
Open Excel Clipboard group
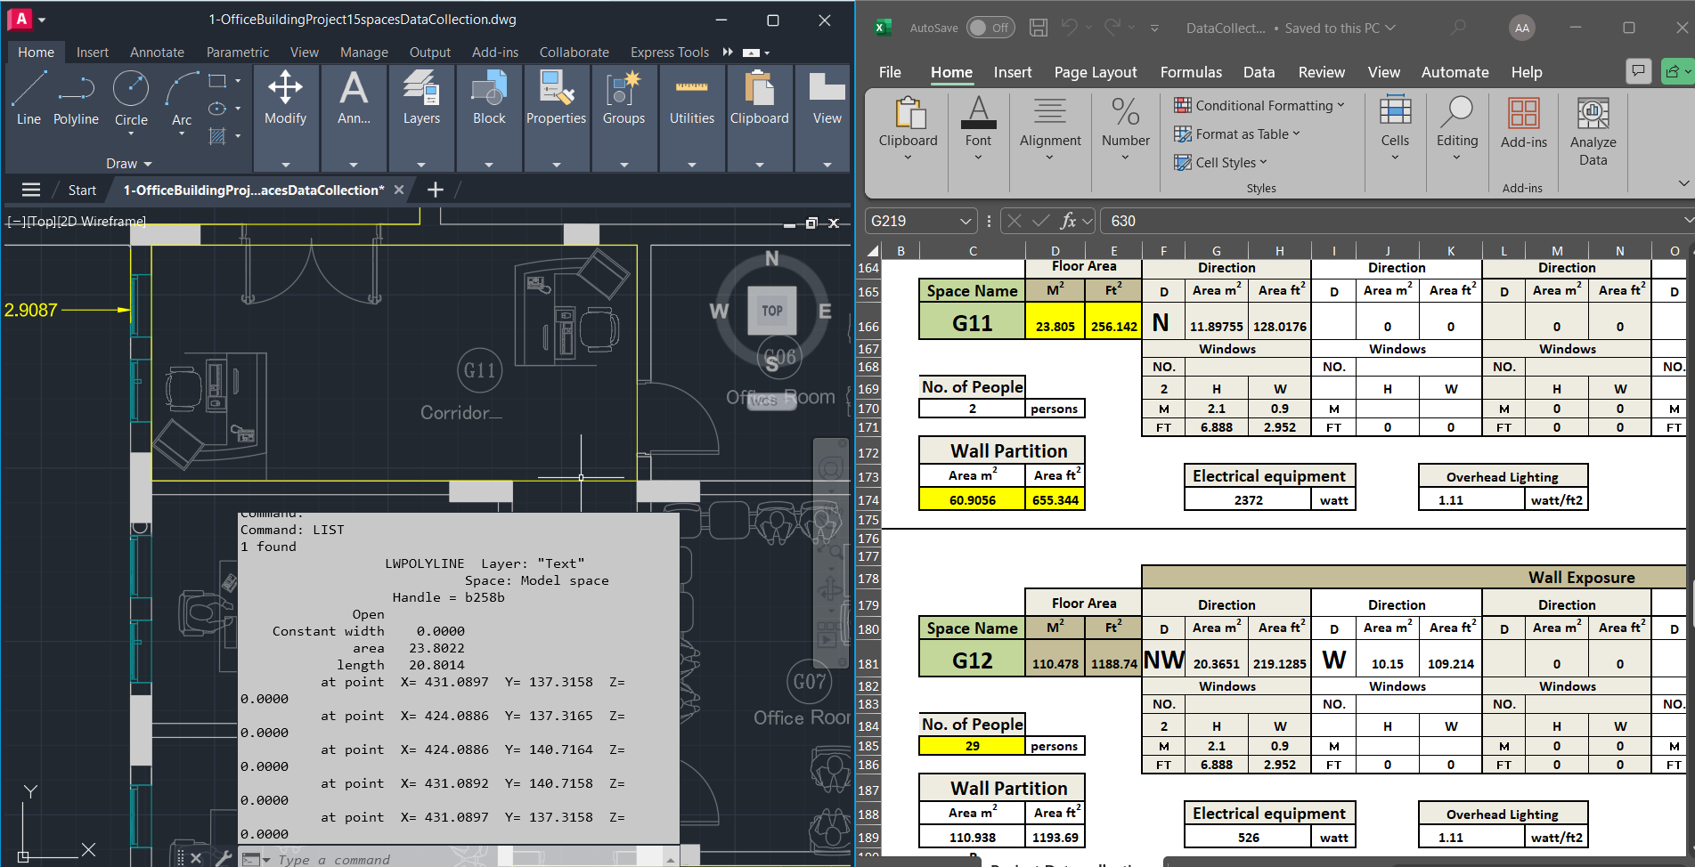[909, 129]
